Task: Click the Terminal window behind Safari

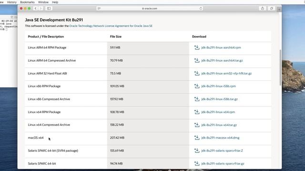Action: pos(9,50)
